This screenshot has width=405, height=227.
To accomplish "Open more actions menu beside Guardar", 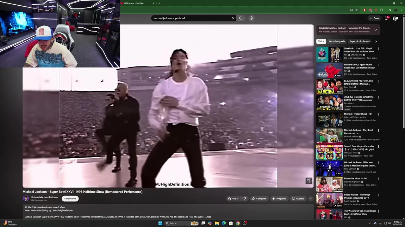I will point(311,199).
